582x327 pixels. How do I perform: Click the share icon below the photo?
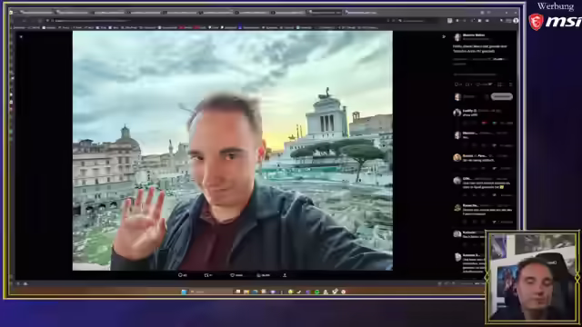click(x=285, y=275)
